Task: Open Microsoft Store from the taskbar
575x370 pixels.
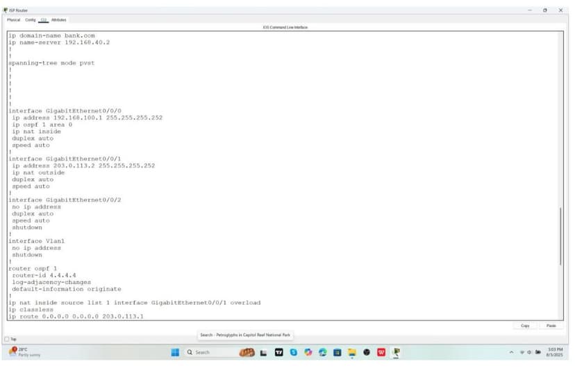Action: click(x=337, y=352)
